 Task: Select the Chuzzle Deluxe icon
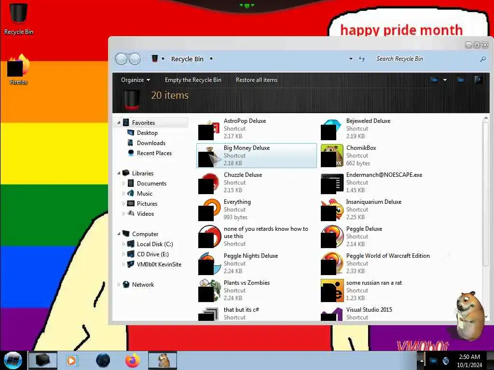(x=209, y=183)
